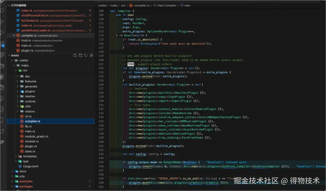Click the crates breadcrumb segment
The image size is (326, 191).
[x=102, y=6]
